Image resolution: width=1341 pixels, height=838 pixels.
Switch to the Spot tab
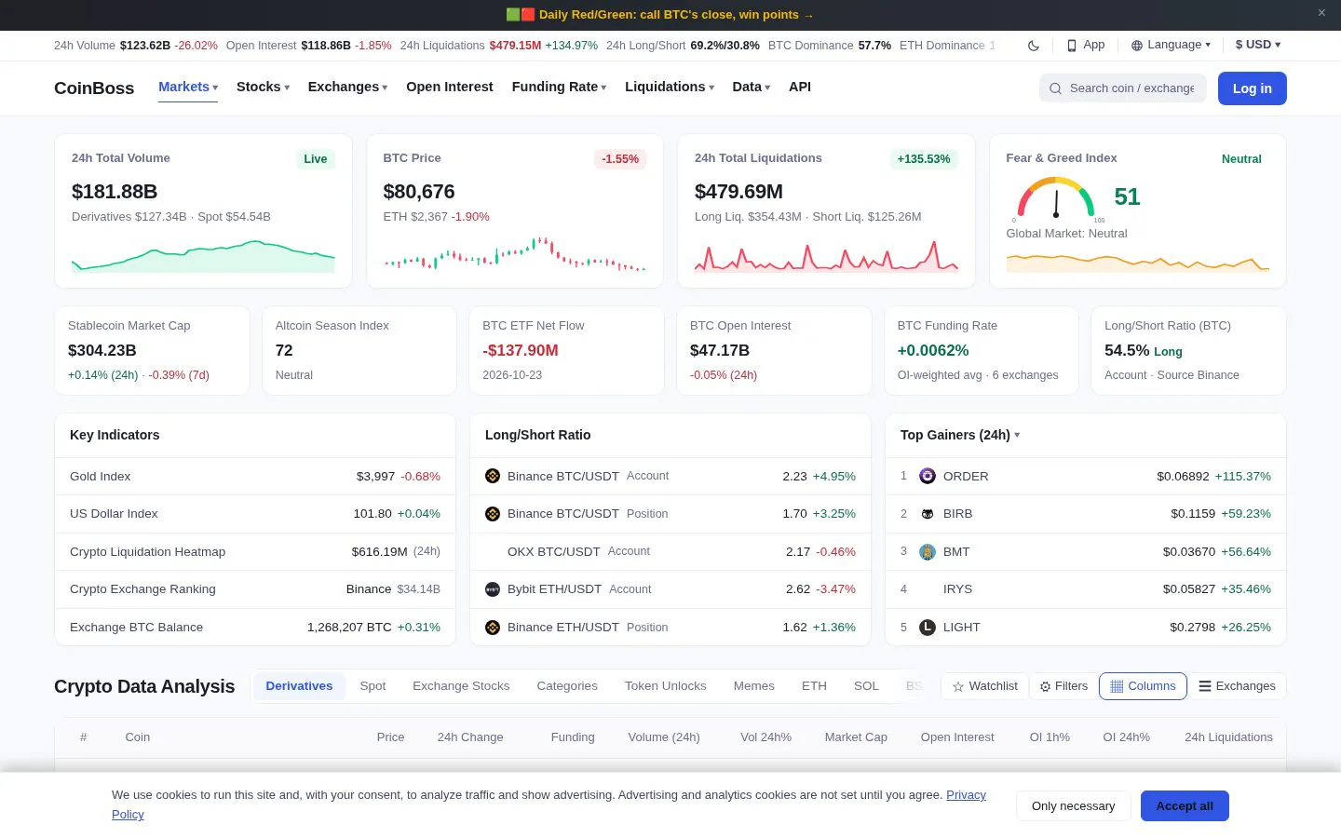(372, 686)
